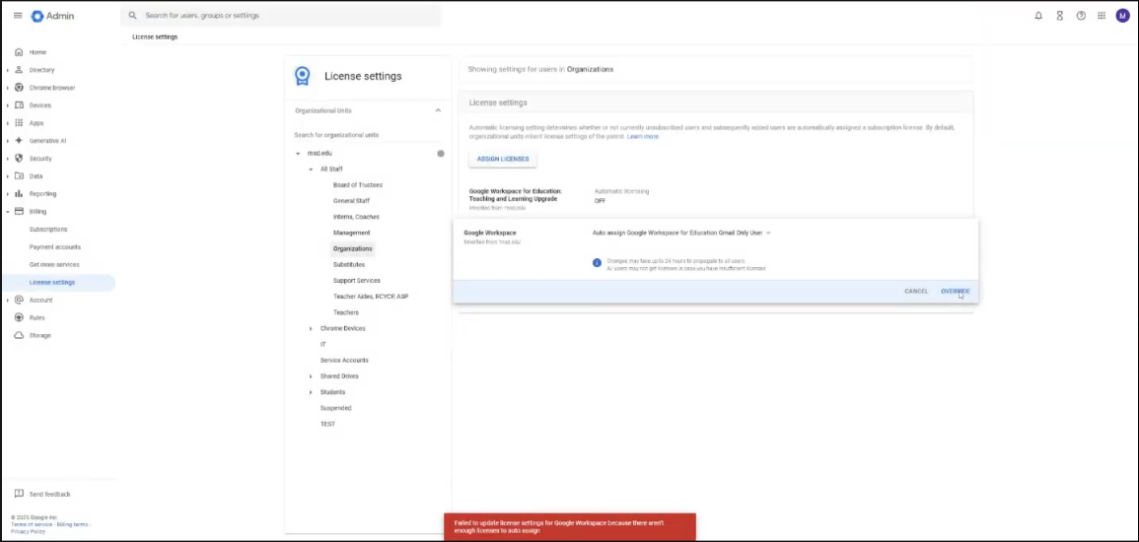1139x542 pixels.
Task: Collapse the Organizational Units panel chevron
Action: 438,110
